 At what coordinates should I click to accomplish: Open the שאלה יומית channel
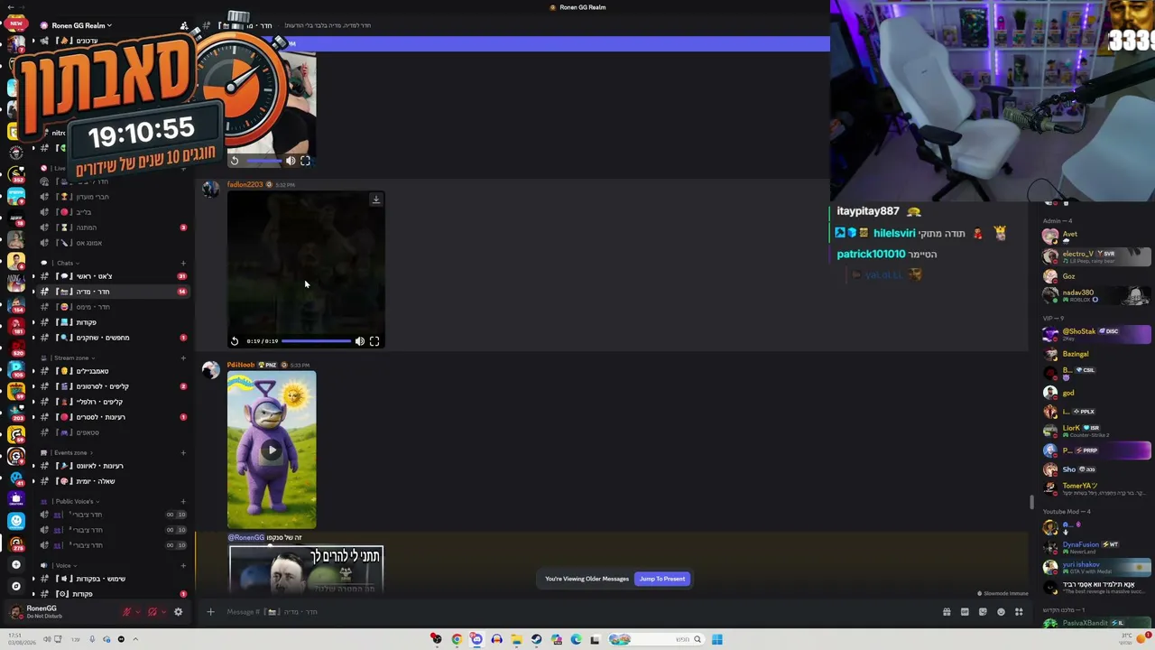click(x=114, y=481)
